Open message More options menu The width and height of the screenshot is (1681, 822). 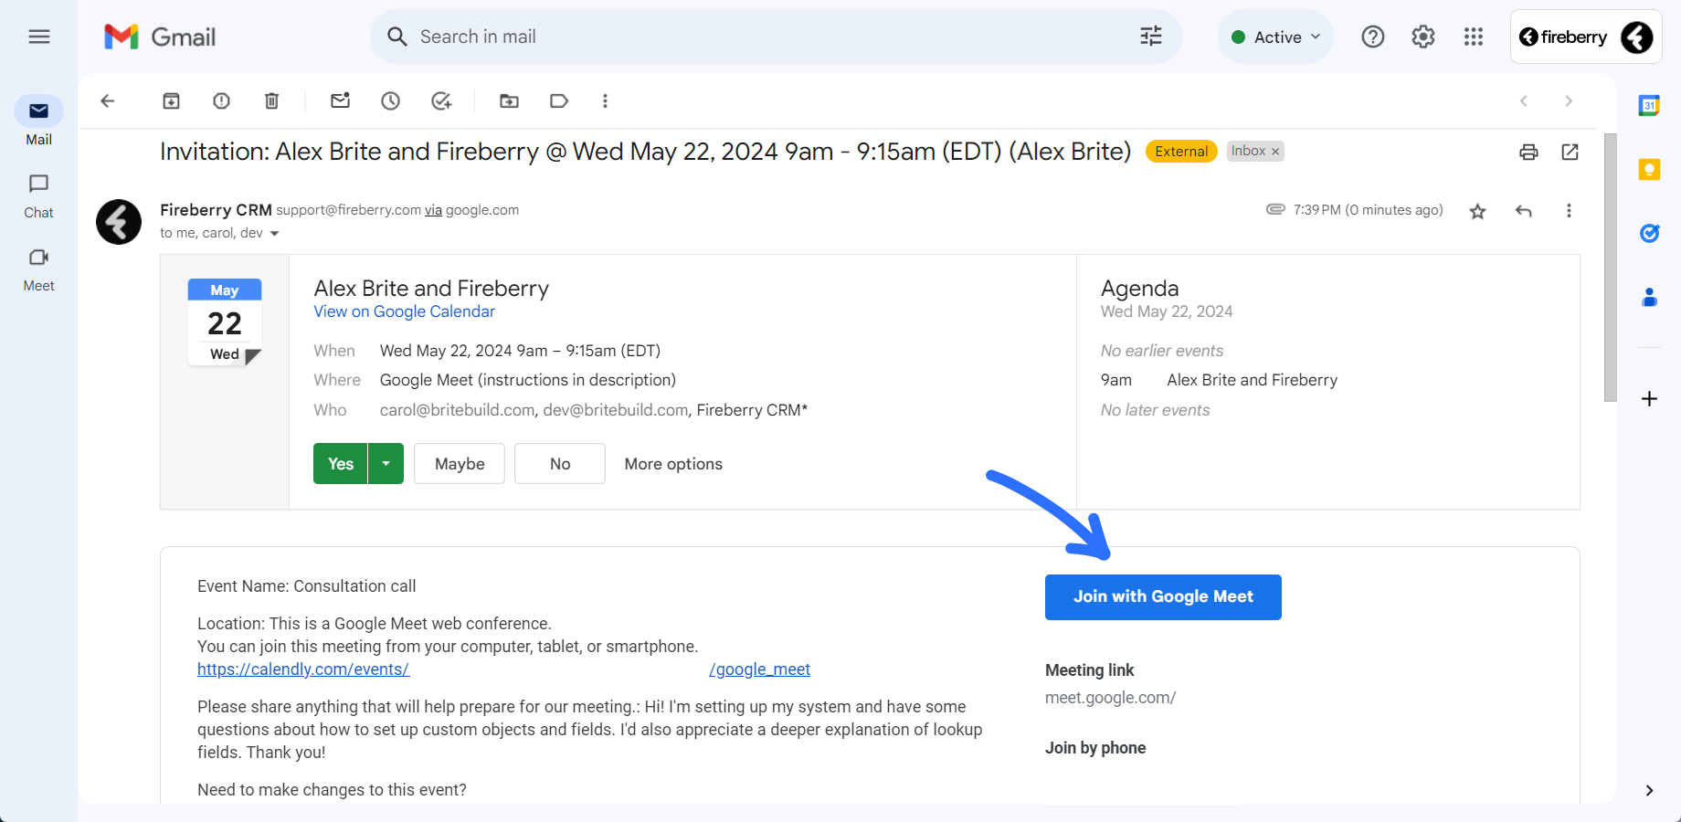1569,211
